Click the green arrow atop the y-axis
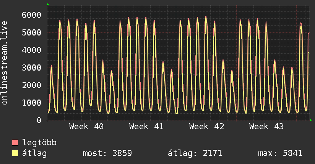Screen dimensions: 315x164 pyautogui.click(x=48, y=4)
